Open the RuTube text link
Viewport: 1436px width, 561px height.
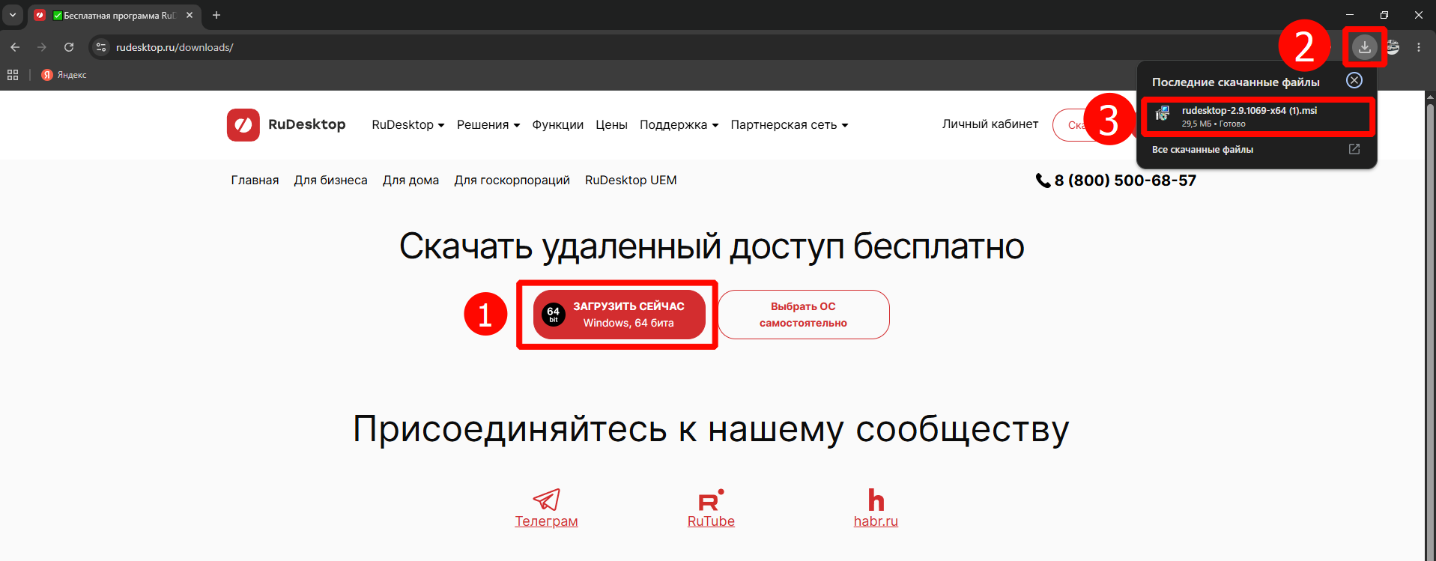[x=711, y=521]
